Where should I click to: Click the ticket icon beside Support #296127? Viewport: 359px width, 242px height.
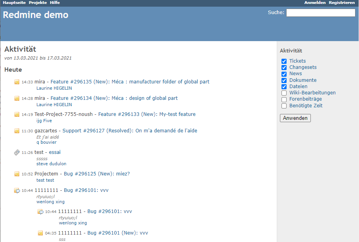[17, 131]
